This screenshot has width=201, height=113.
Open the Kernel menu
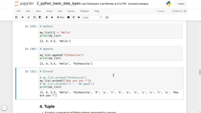pos(71,11)
